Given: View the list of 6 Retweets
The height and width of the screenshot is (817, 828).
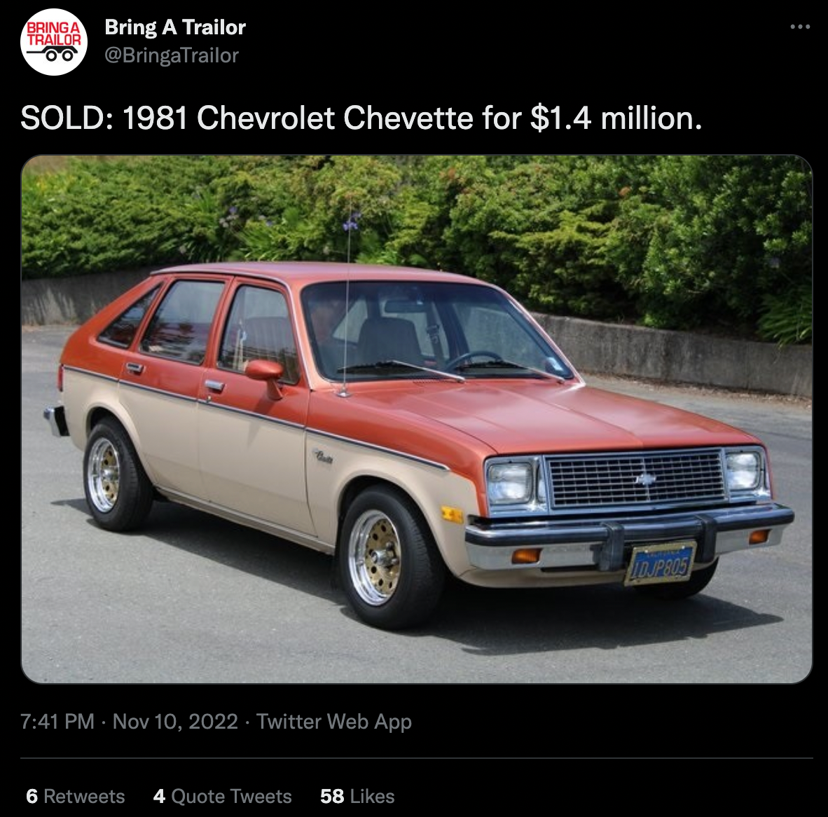Looking at the screenshot, I should coord(75,796).
